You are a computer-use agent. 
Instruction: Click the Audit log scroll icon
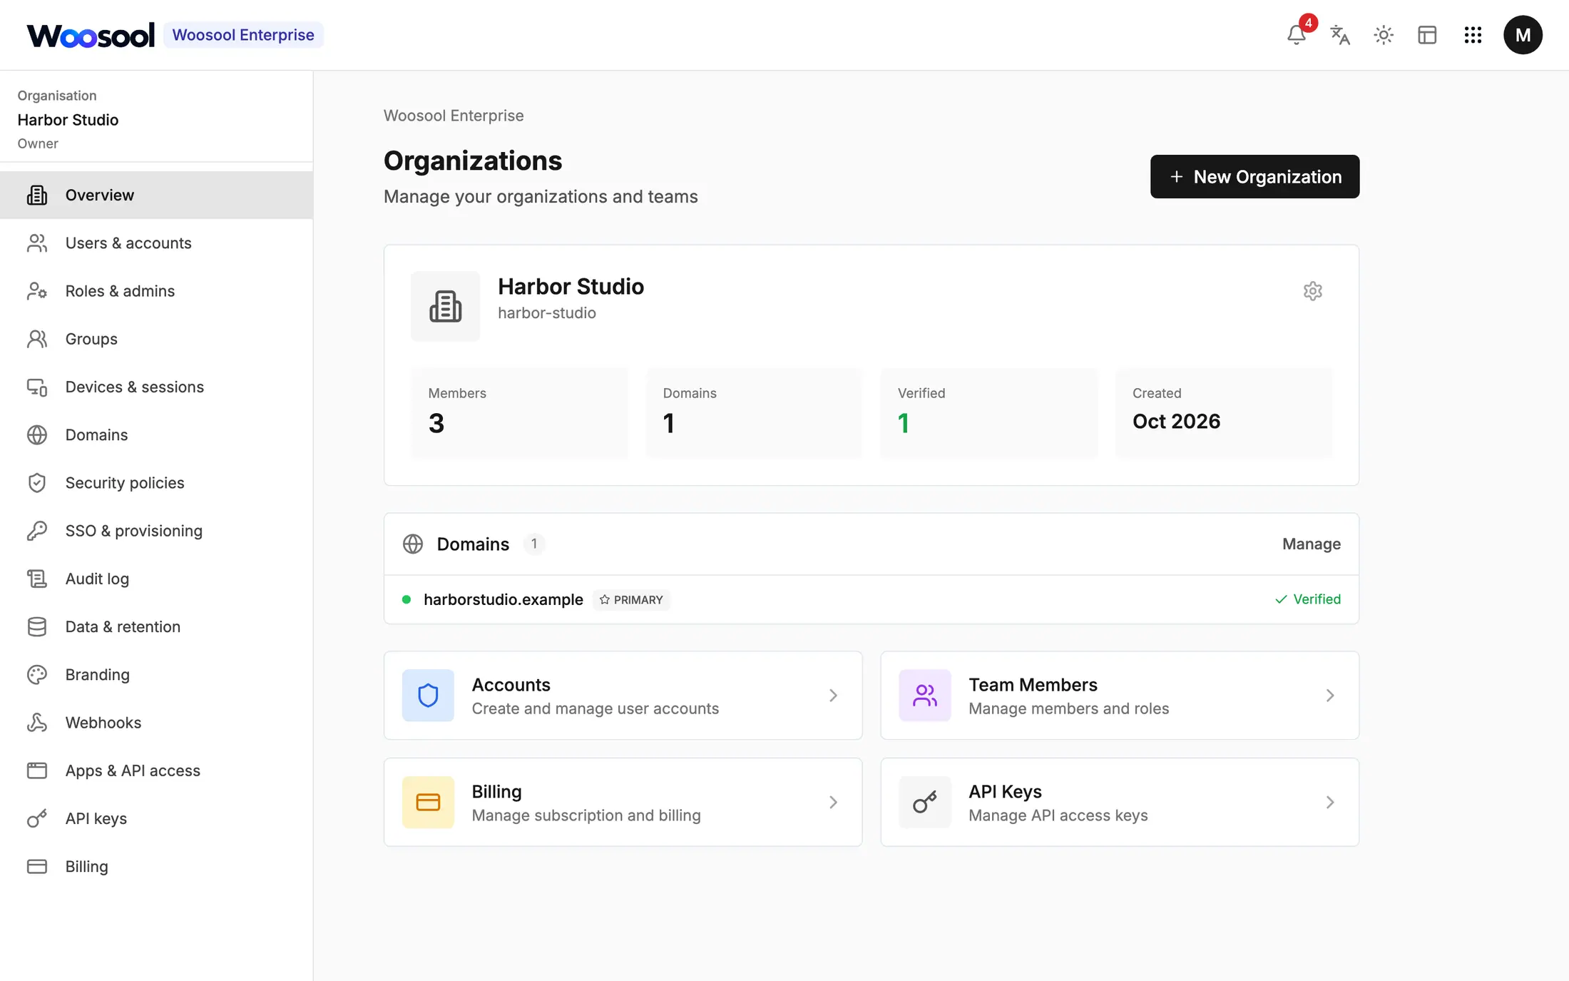(x=37, y=579)
